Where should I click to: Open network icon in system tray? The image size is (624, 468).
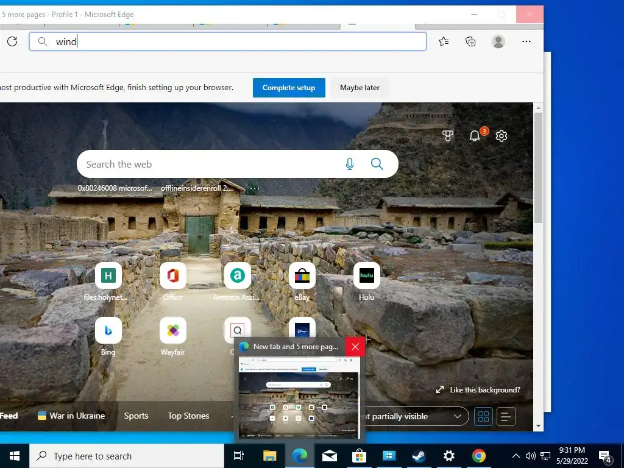click(545, 456)
